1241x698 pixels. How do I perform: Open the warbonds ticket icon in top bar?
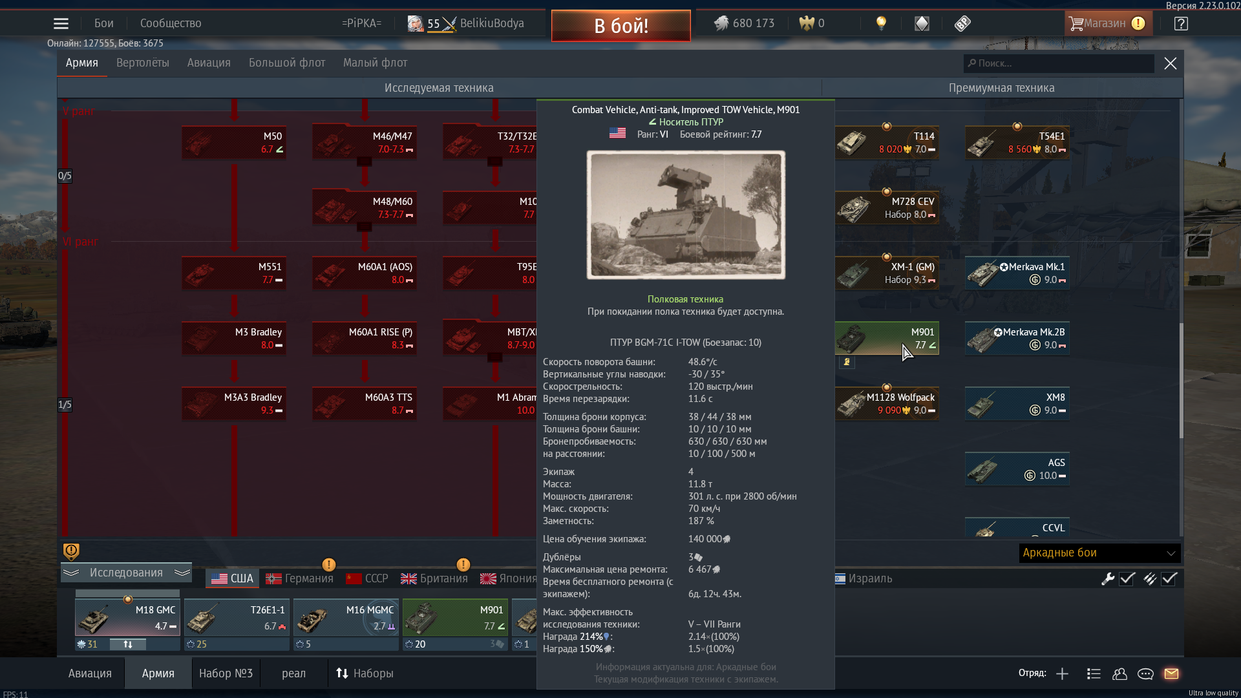[x=962, y=23]
